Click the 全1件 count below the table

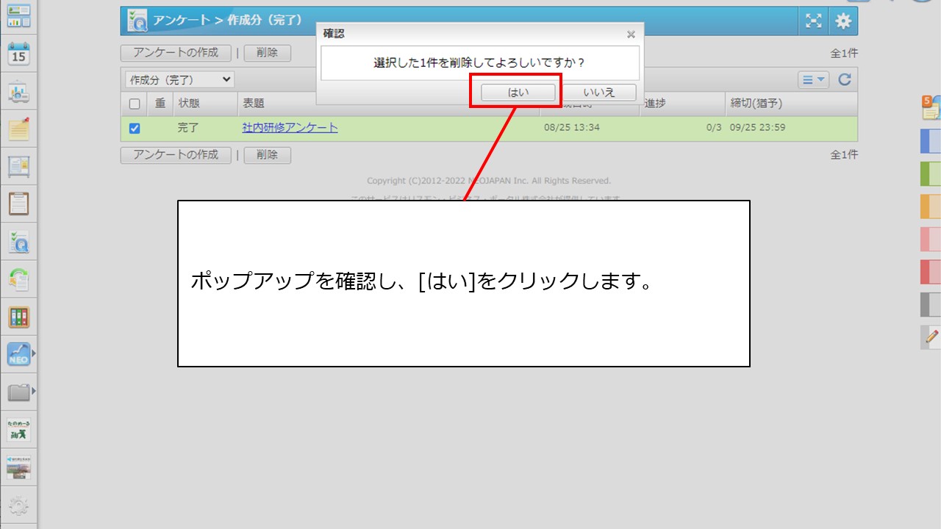844,155
